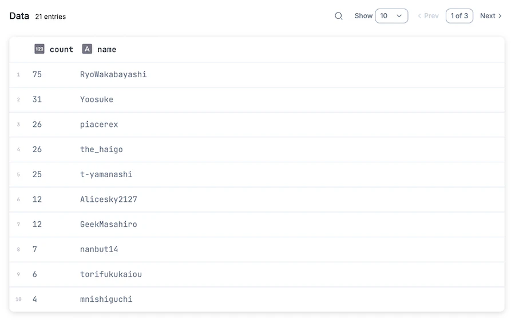Select the nanbut14 name cell
Screen dimensions: 515x323
pyautogui.click(x=99, y=249)
